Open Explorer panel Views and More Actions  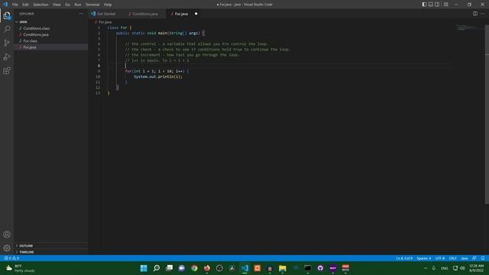(82, 14)
